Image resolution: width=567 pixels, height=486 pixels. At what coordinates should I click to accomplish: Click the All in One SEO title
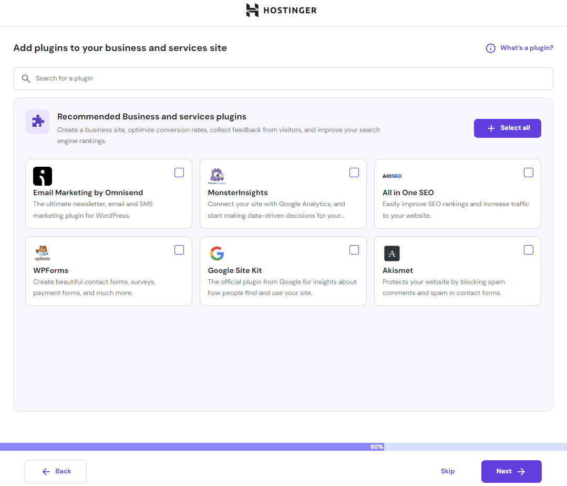click(408, 193)
